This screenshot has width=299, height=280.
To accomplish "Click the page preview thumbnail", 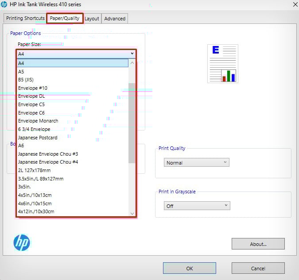I will click(x=223, y=64).
